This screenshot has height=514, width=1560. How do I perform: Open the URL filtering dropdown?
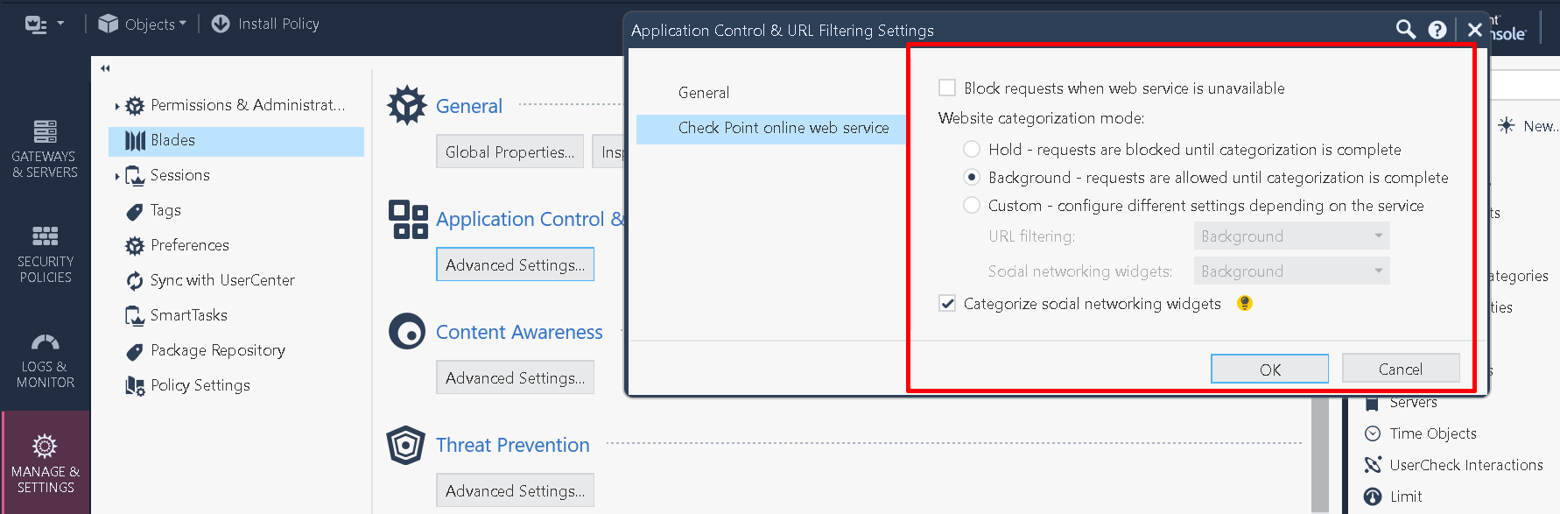coord(1291,236)
